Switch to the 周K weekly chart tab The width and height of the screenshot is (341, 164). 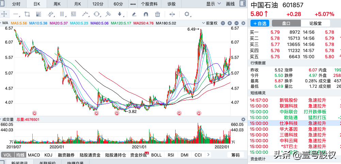pos(57,4)
